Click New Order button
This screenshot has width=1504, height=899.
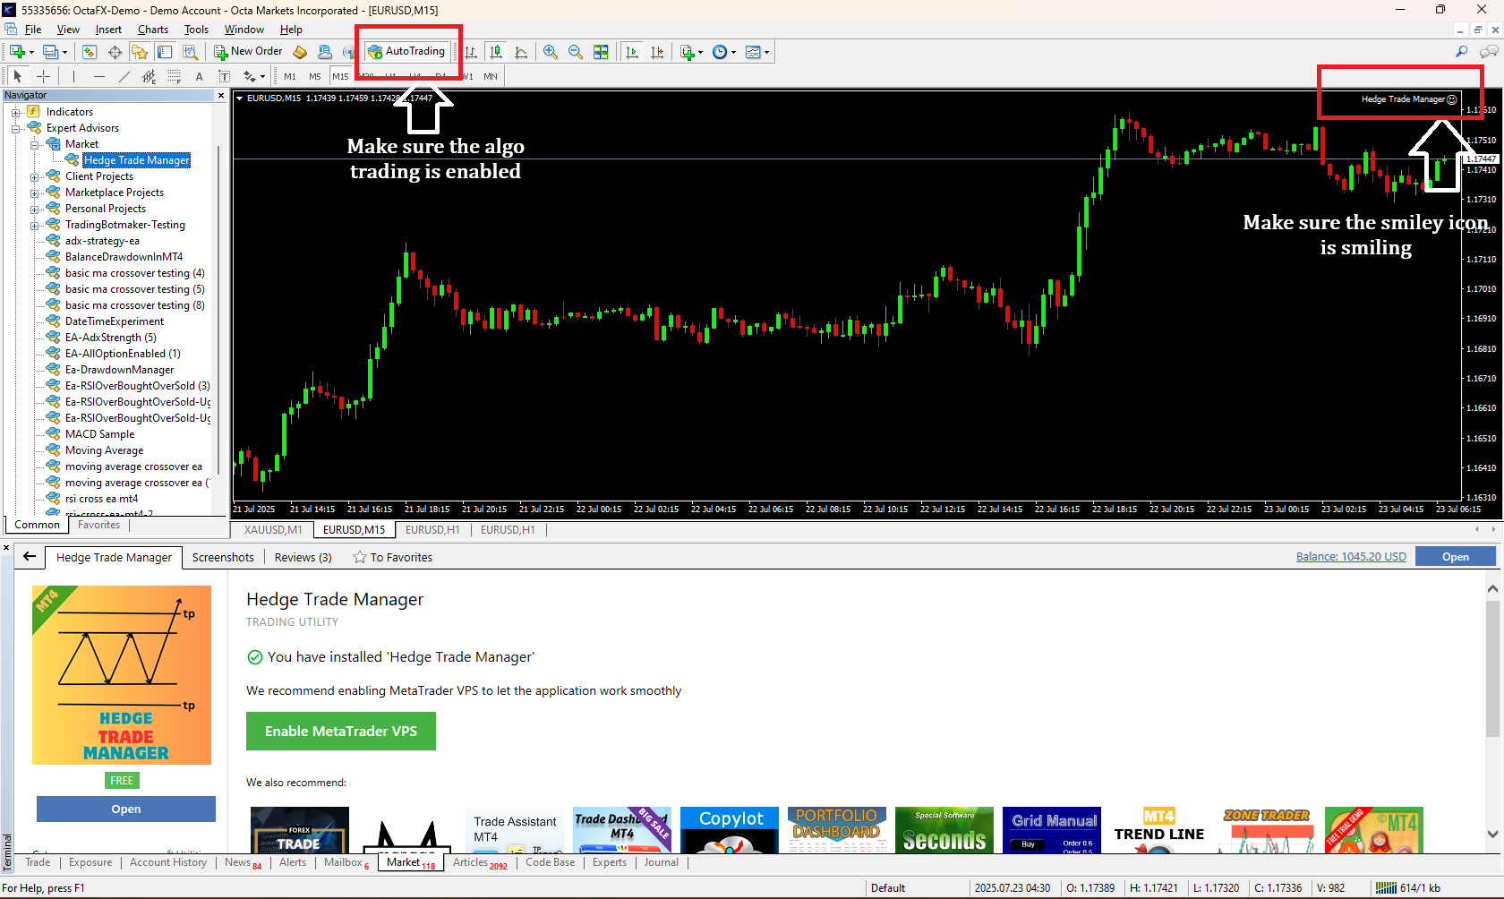coord(248,52)
